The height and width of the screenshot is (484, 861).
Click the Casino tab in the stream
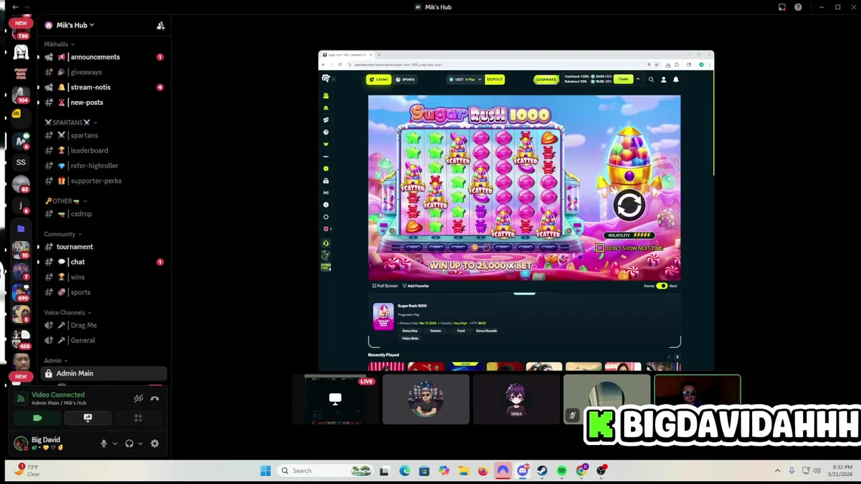[379, 79]
